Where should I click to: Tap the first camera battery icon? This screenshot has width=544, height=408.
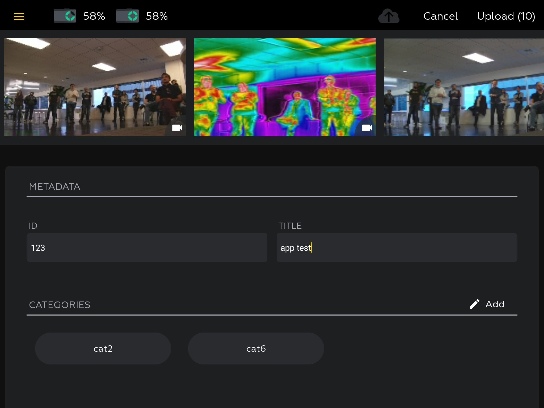tap(65, 16)
